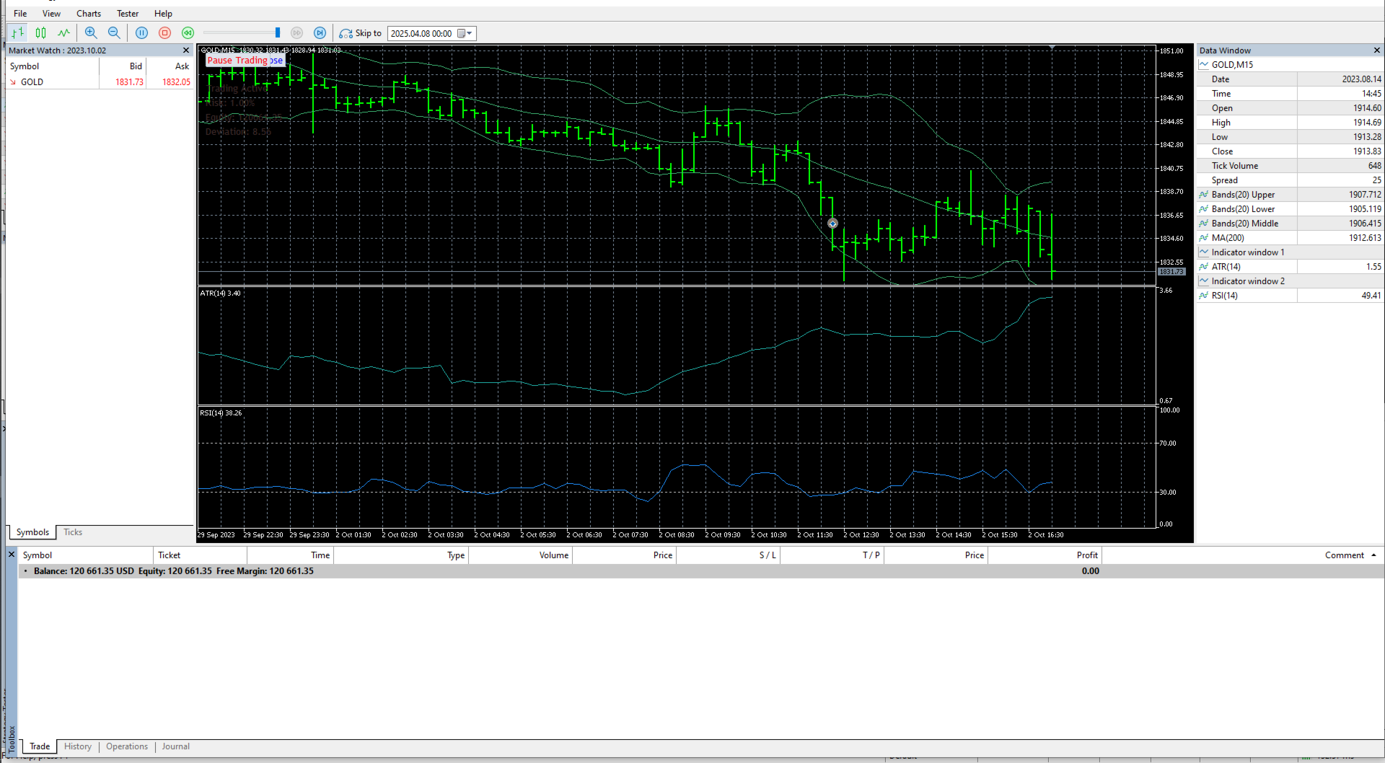Open the Journal tab in Toolbox

(x=176, y=746)
